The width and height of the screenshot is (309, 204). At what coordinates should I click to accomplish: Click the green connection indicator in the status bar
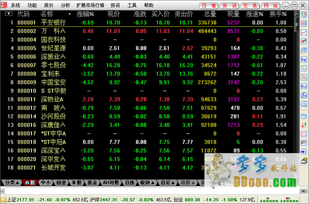click(278, 200)
